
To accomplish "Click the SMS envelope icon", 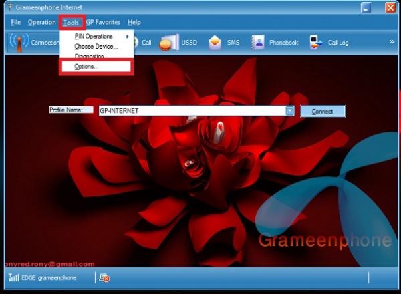I will pos(215,43).
